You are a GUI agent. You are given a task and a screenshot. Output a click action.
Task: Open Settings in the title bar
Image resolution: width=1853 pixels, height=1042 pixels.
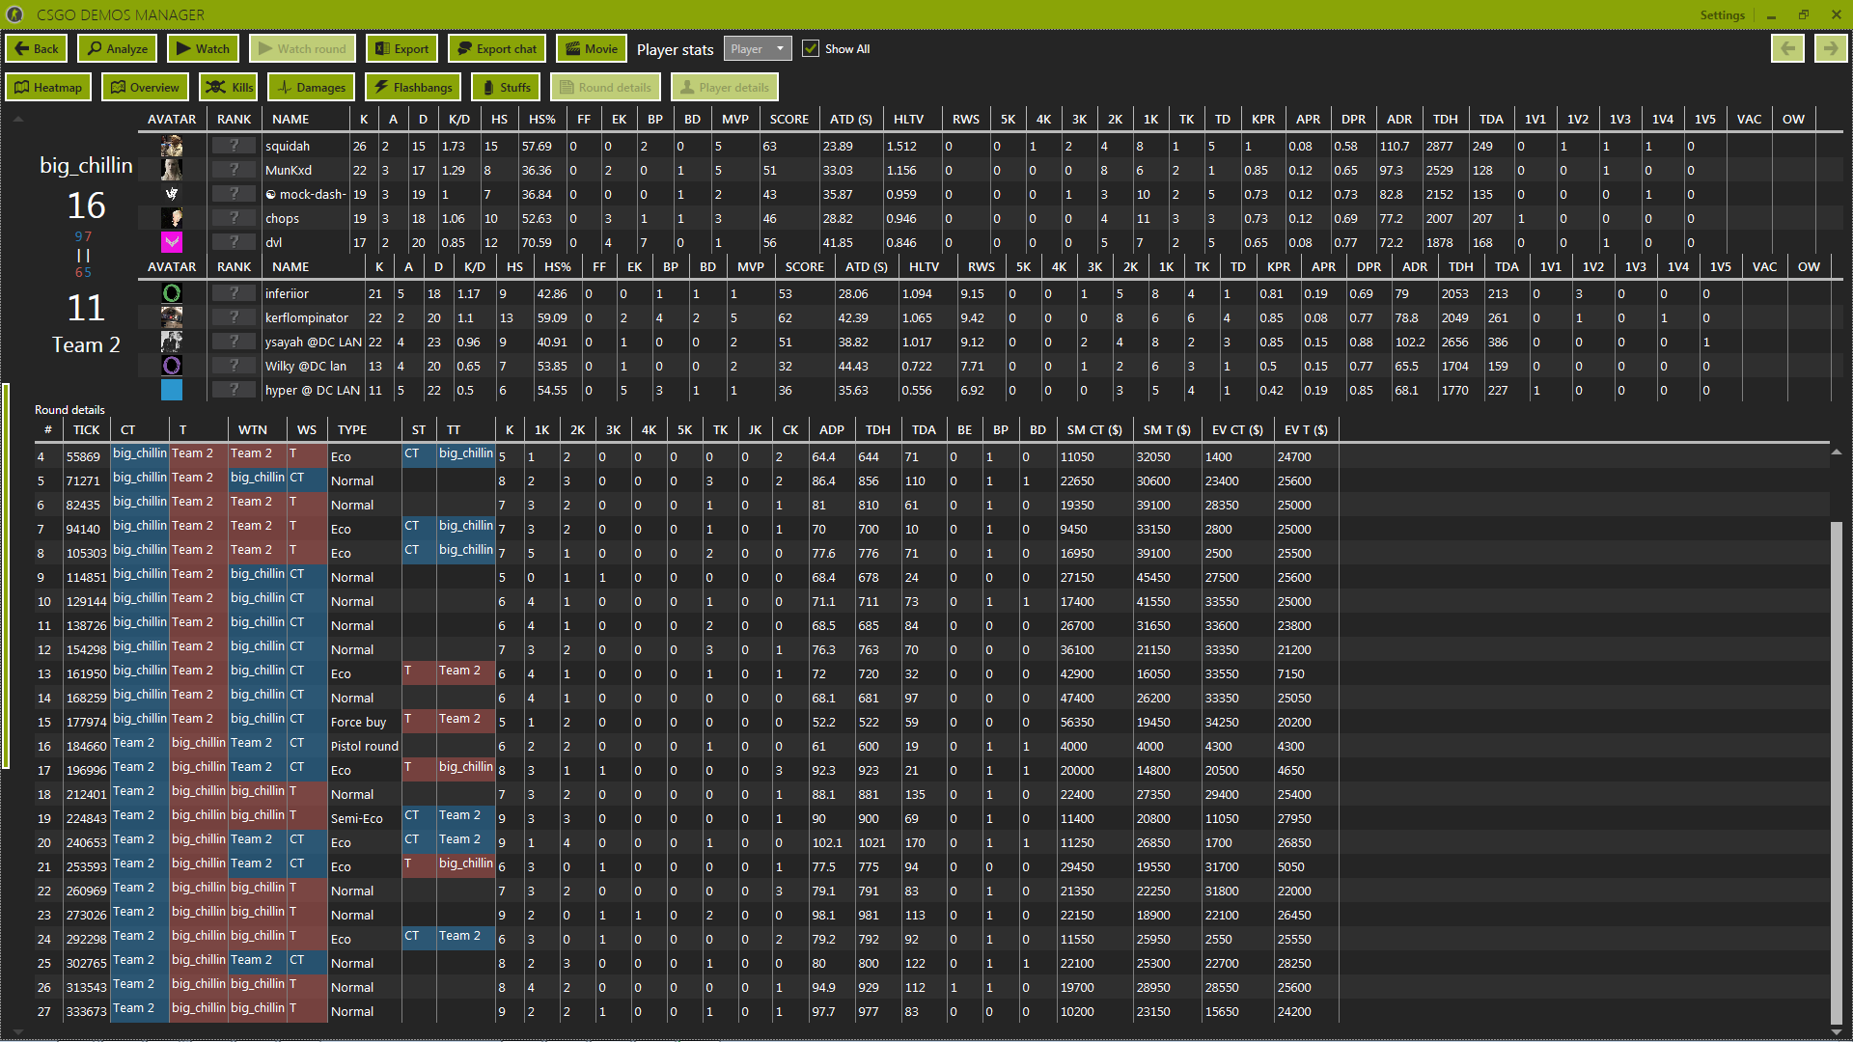coord(1722,15)
